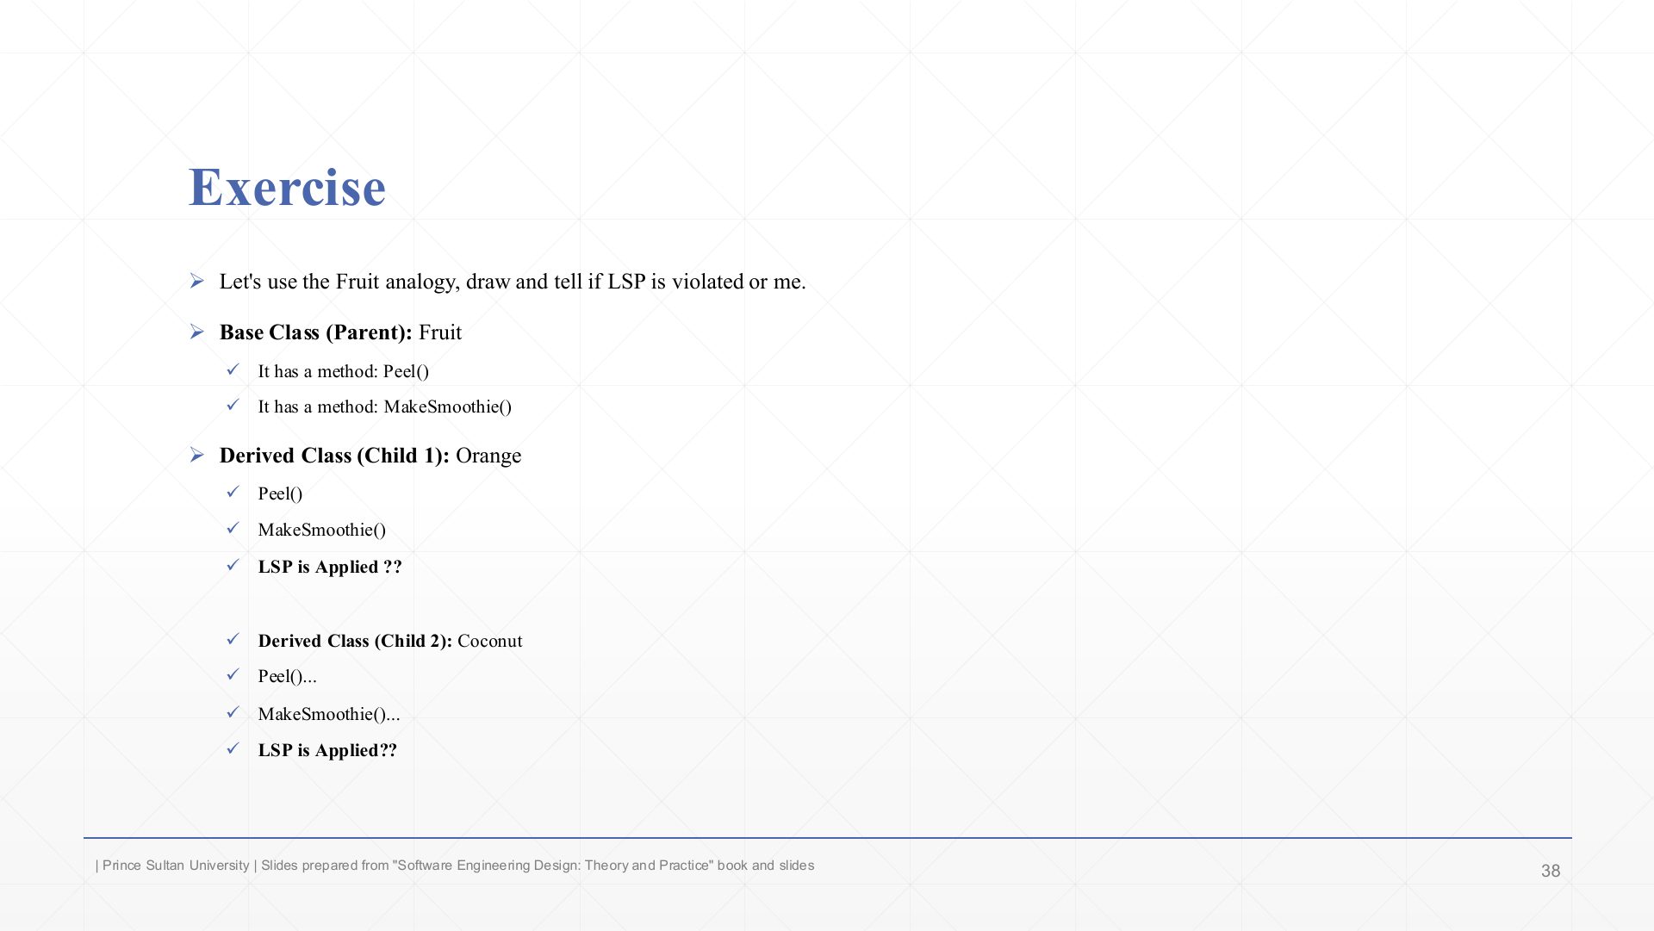Click "It has a method: Peel()" line
Screen dimensions: 1654x931
point(343,371)
